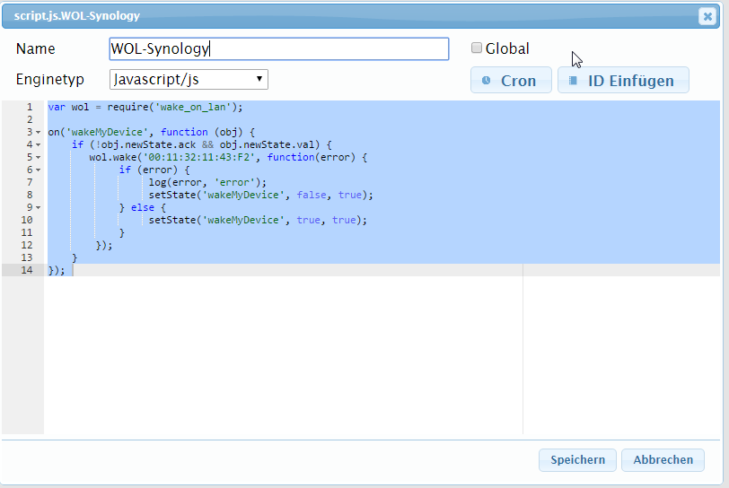The width and height of the screenshot is (729, 488).
Task: Collapse the code fold at line 3
Action: (38, 133)
